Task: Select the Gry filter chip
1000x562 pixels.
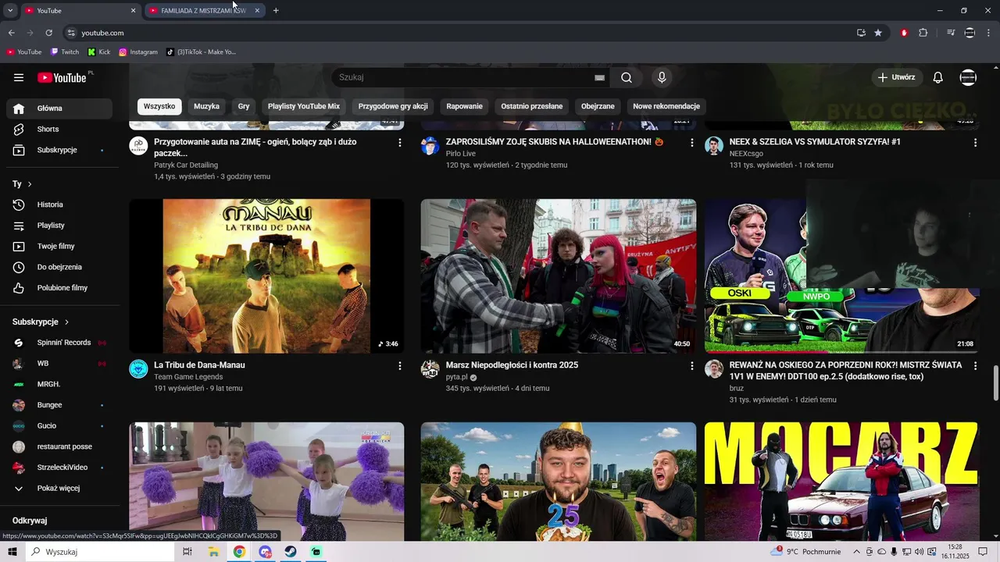Action: point(244,106)
